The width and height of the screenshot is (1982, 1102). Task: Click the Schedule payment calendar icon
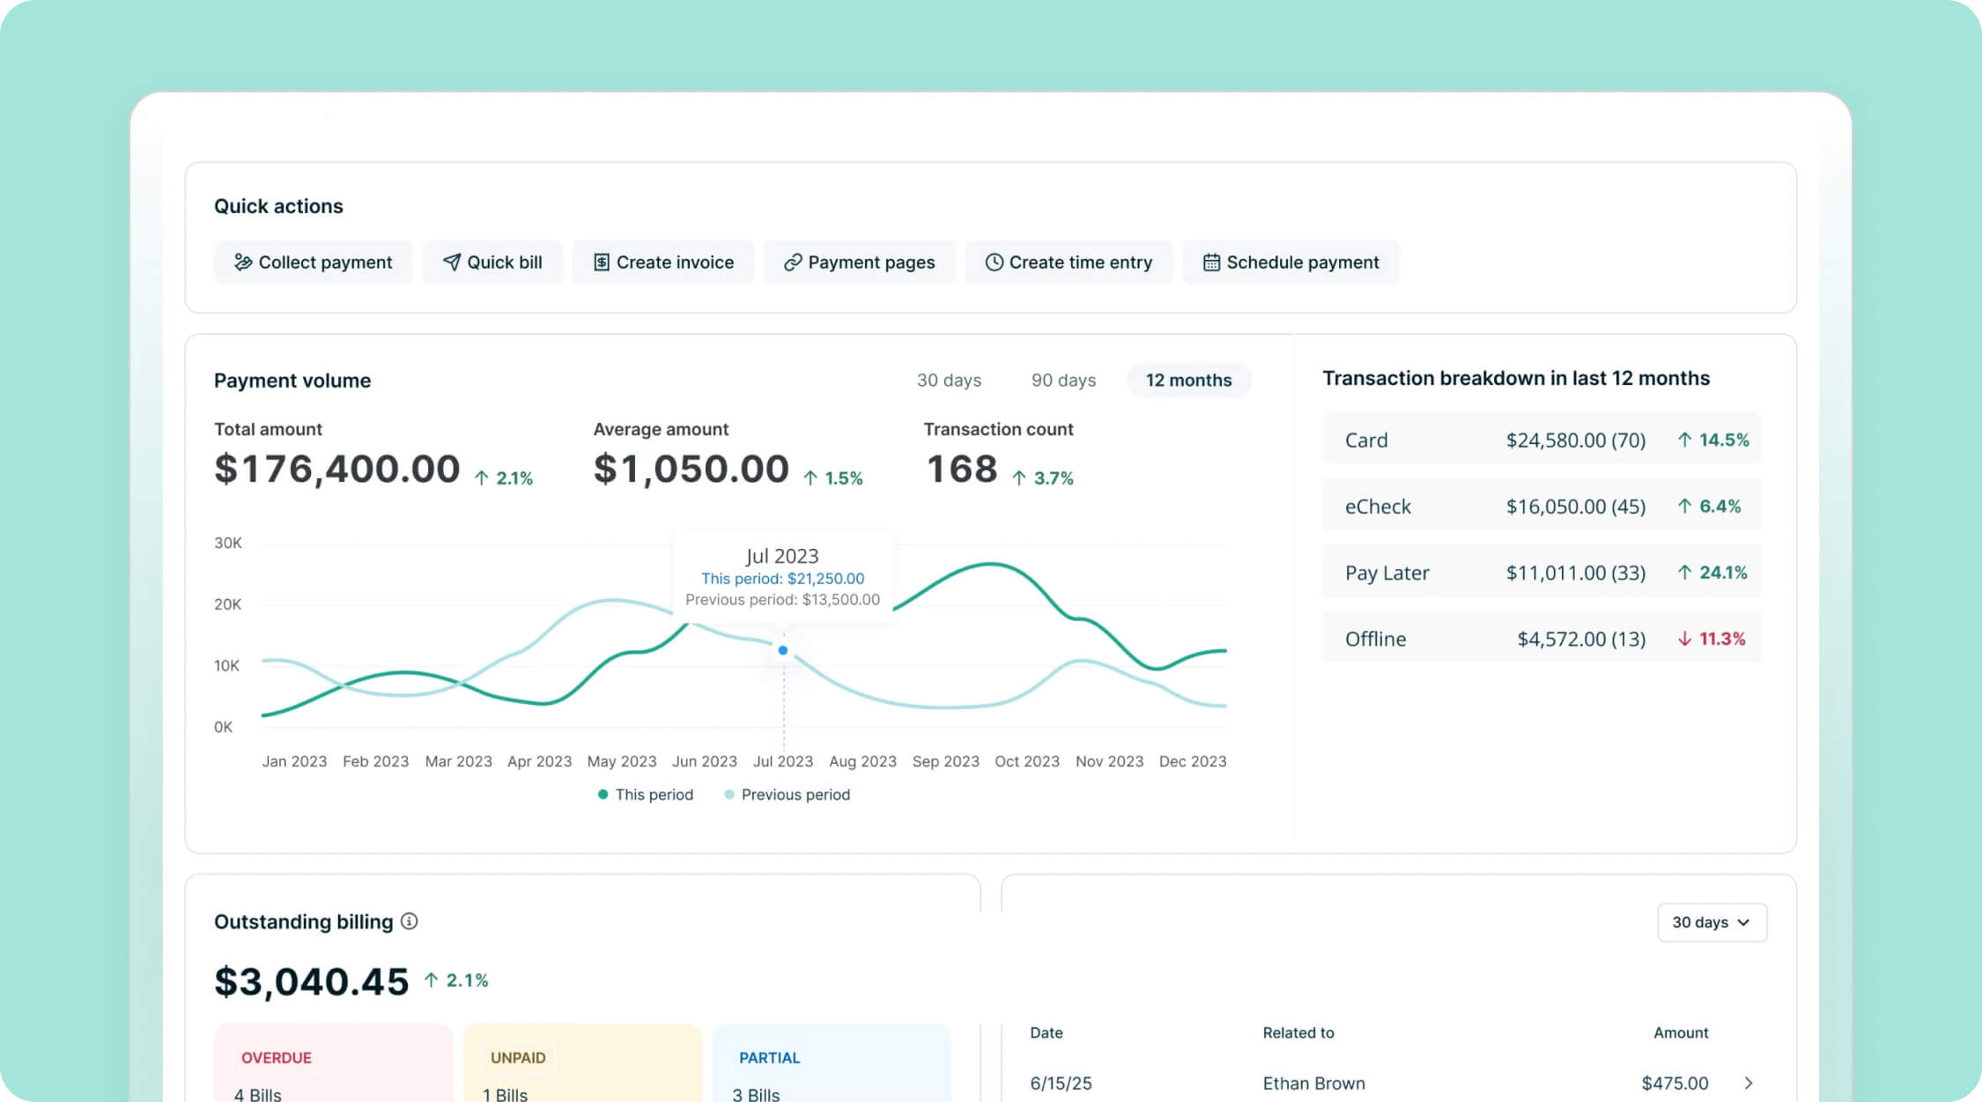(1211, 263)
